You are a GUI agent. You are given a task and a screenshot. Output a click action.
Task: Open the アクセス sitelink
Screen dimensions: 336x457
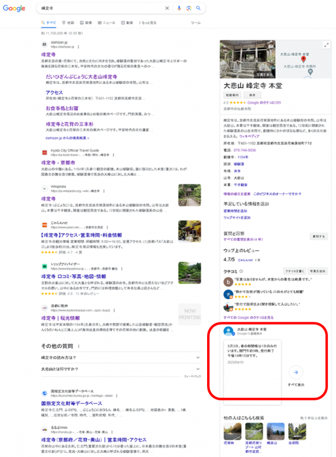click(x=54, y=93)
